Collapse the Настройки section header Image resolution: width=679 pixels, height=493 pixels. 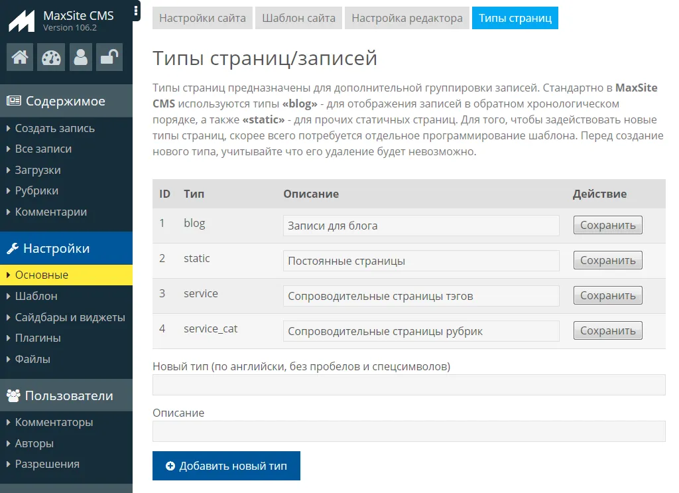click(x=66, y=248)
